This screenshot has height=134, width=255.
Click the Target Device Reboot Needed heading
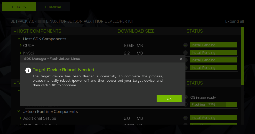[63, 70]
